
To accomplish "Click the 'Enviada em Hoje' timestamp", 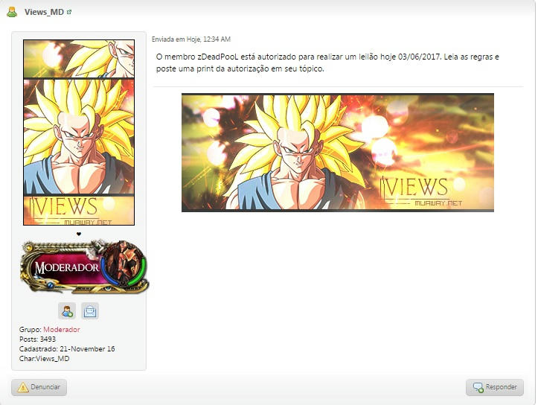I will [191, 39].
